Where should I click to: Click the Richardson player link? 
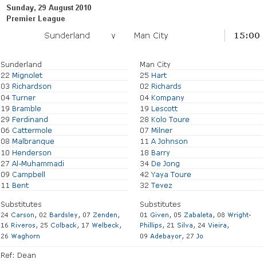(x=31, y=87)
